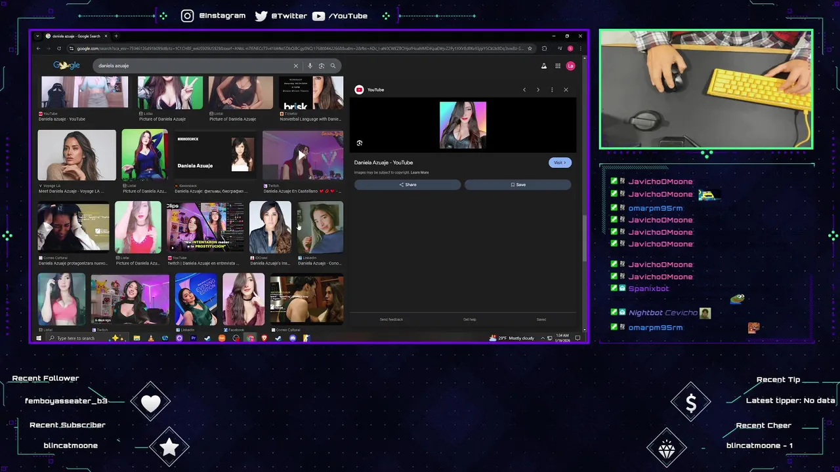Close the image preview panel

566,90
